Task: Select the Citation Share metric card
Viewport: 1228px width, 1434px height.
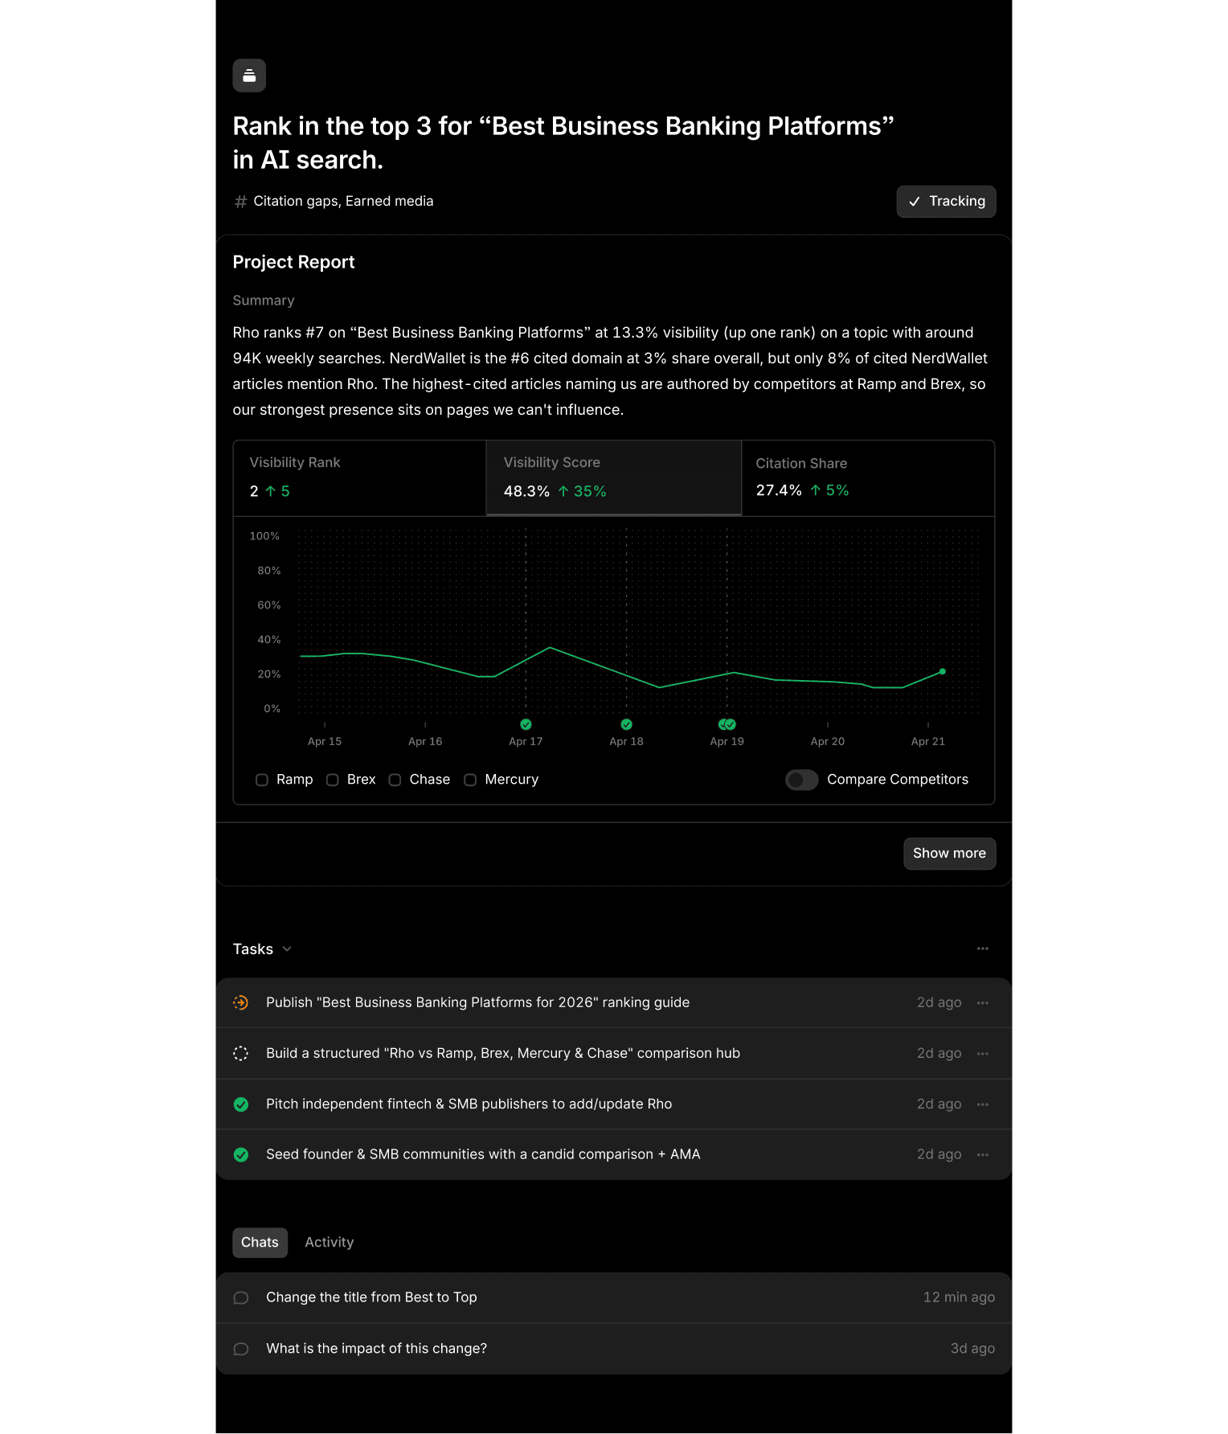Action: tap(868, 477)
